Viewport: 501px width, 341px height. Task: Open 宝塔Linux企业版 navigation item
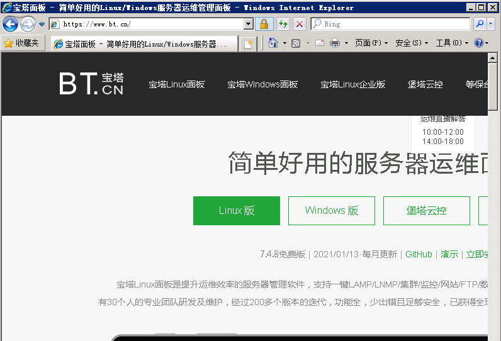[x=352, y=84]
